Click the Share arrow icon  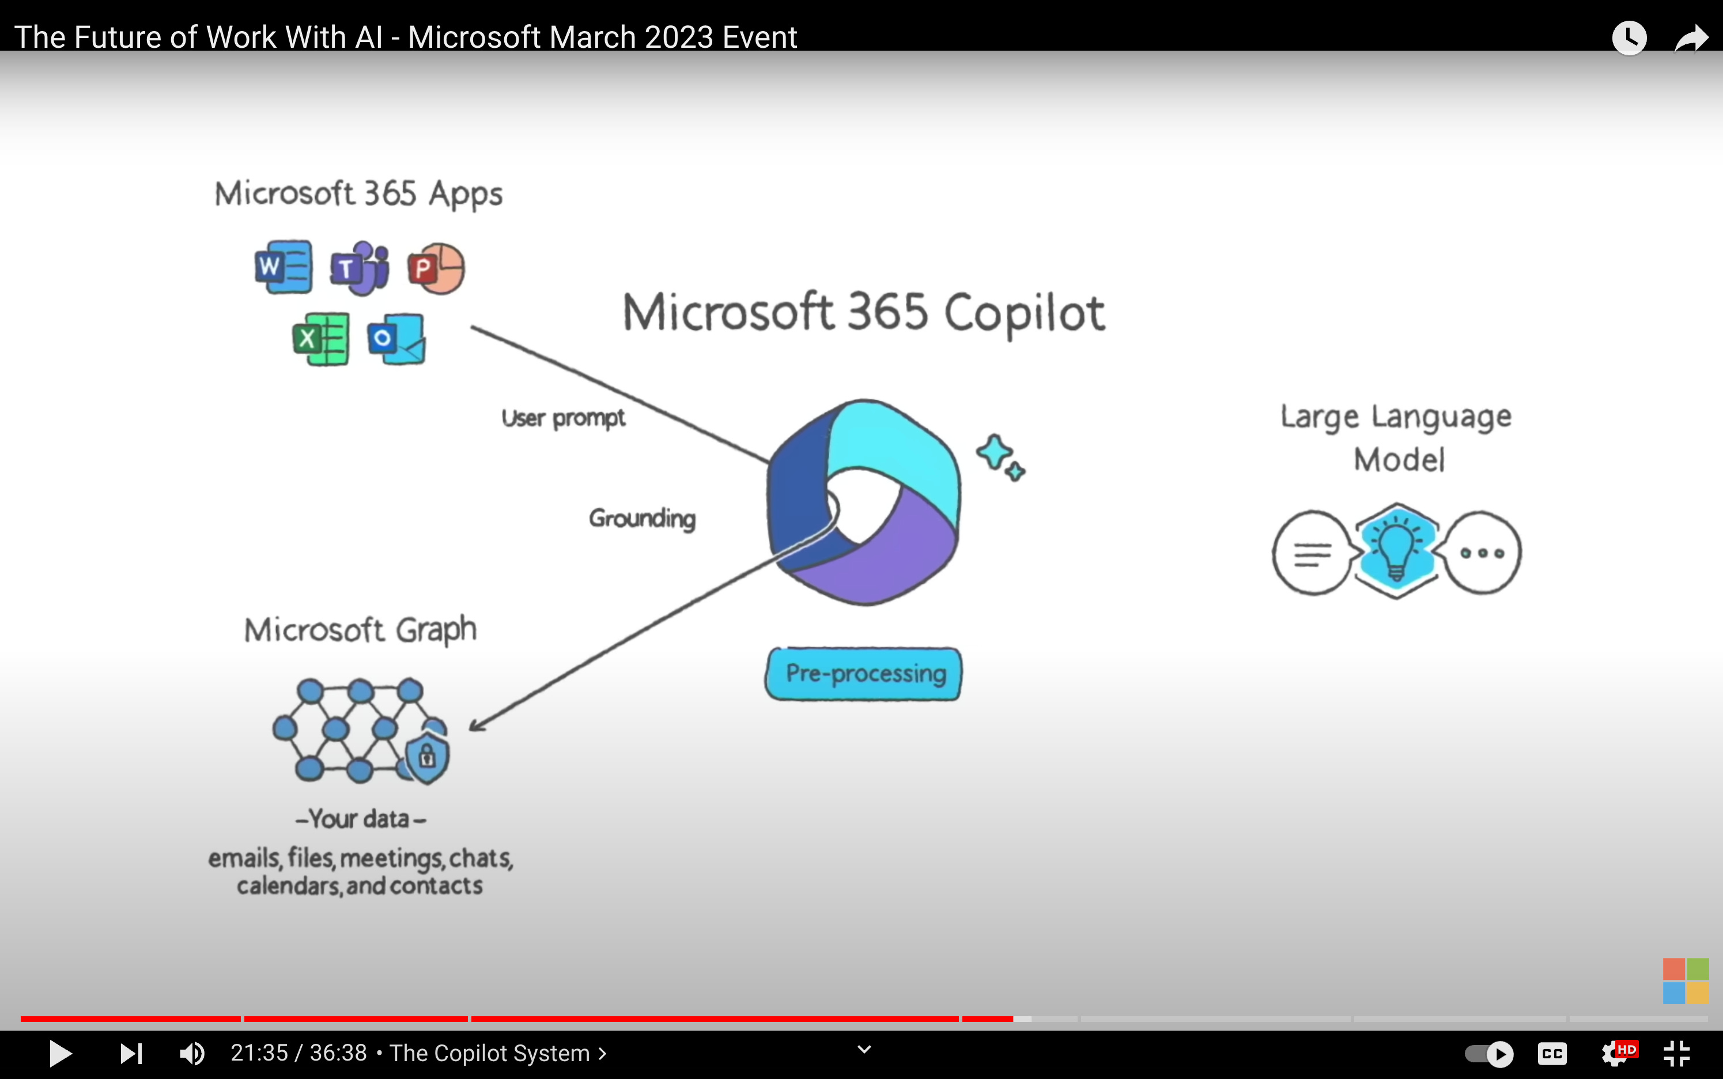tap(1691, 38)
